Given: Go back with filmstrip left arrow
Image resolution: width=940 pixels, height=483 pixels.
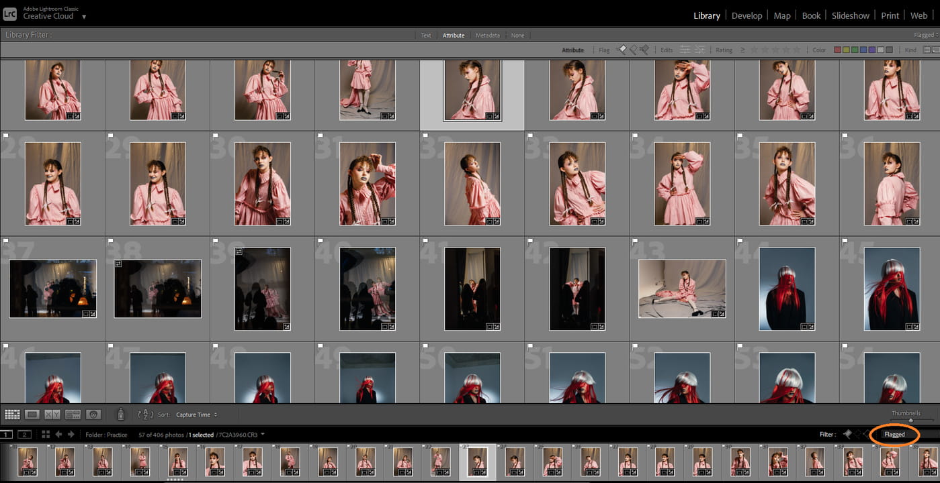Looking at the screenshot, I should [x=58, y=435].
